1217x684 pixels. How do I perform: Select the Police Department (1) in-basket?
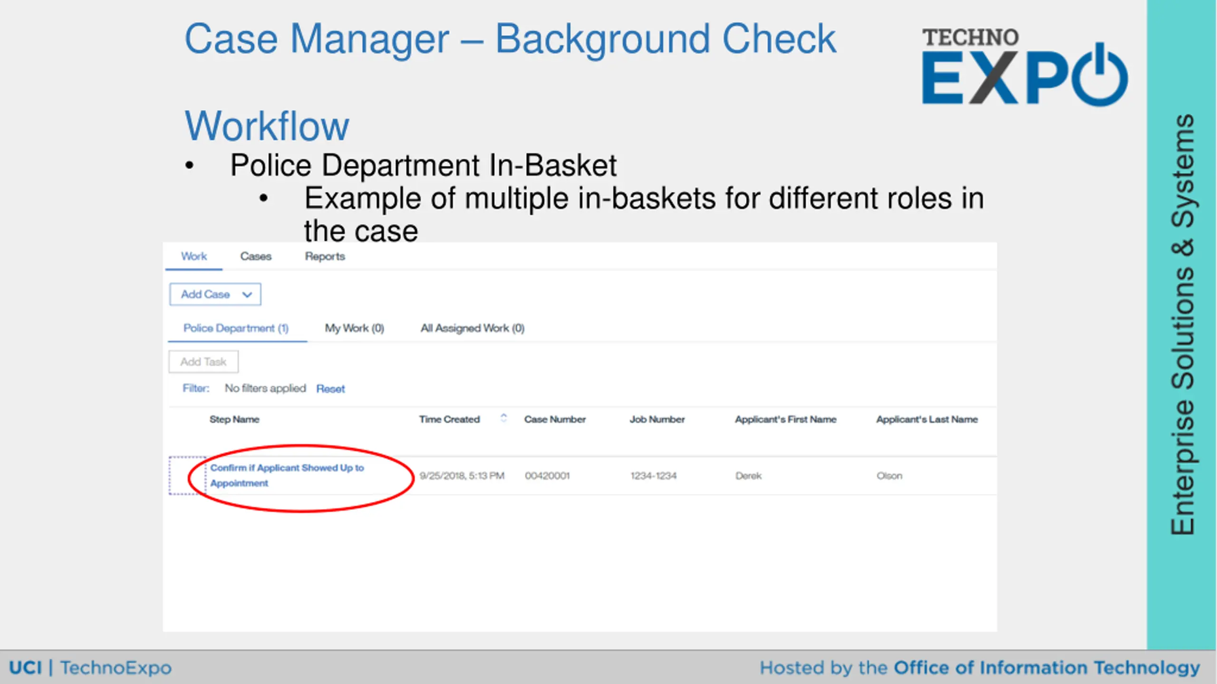[236, 328]
